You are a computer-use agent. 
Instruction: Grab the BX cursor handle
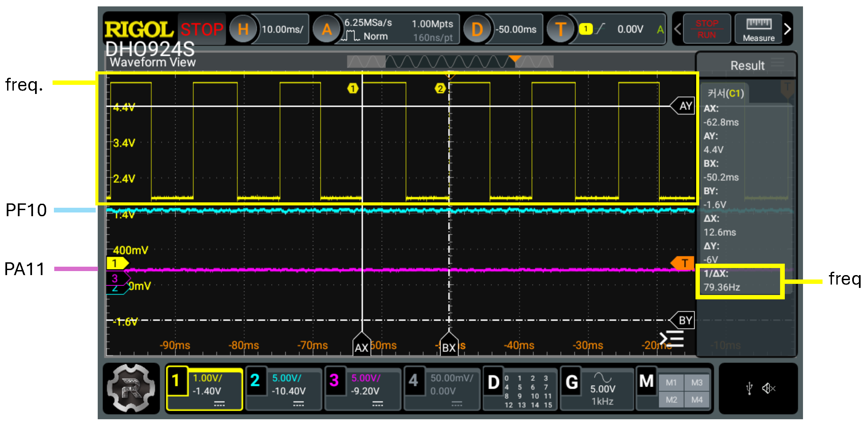click(449, 346)
